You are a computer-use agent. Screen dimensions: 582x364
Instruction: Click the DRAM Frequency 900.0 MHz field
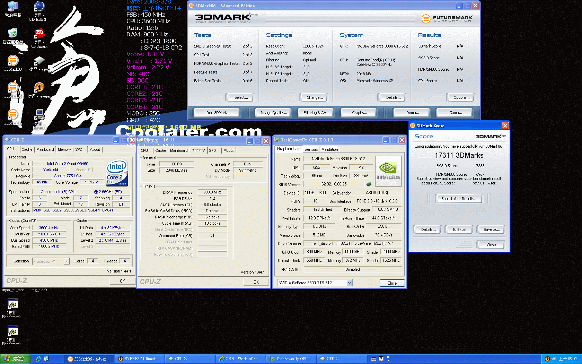tap(212, 192)
